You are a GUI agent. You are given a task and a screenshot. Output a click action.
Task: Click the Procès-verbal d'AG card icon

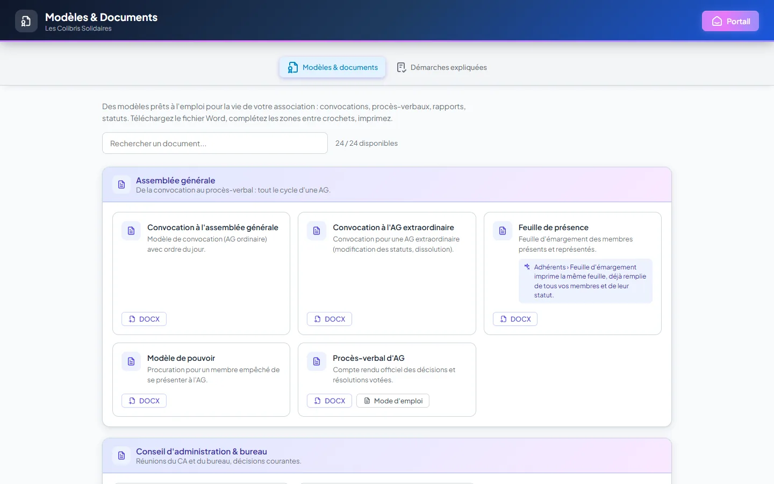pos(317,361)
